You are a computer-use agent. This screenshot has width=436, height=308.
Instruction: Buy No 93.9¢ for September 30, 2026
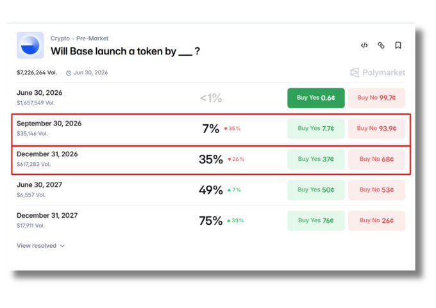click(x=376, y=128)
